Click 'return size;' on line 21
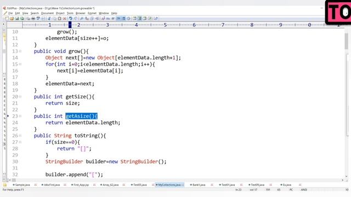Viewport: 351px width, 197px height. pyautogui.click(x=63, y=103)
